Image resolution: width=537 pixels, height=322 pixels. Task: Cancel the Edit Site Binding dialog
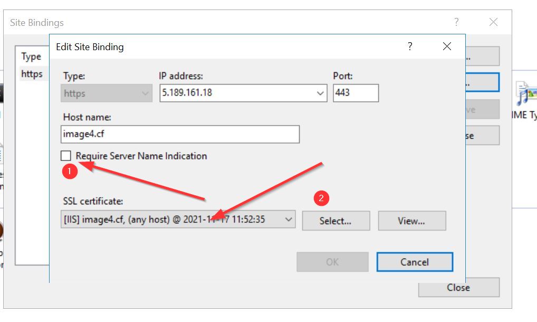pos(414,262)
